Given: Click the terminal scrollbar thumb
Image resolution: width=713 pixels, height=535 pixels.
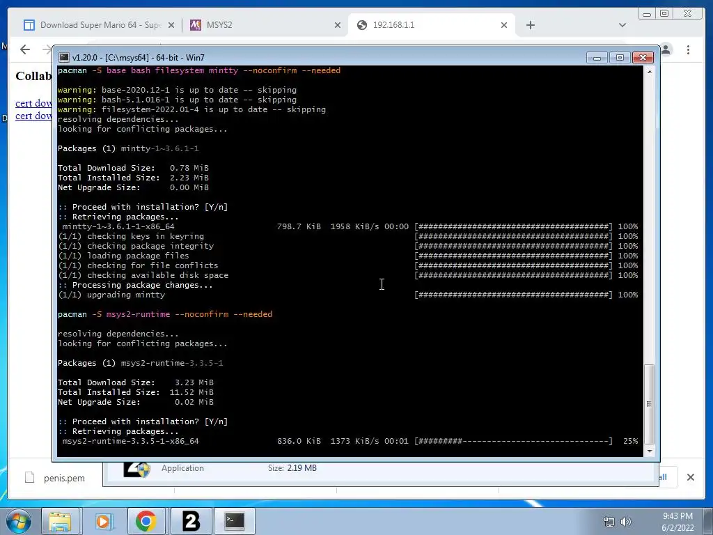Looking at the screenshot, I should (x=650, y=403).
